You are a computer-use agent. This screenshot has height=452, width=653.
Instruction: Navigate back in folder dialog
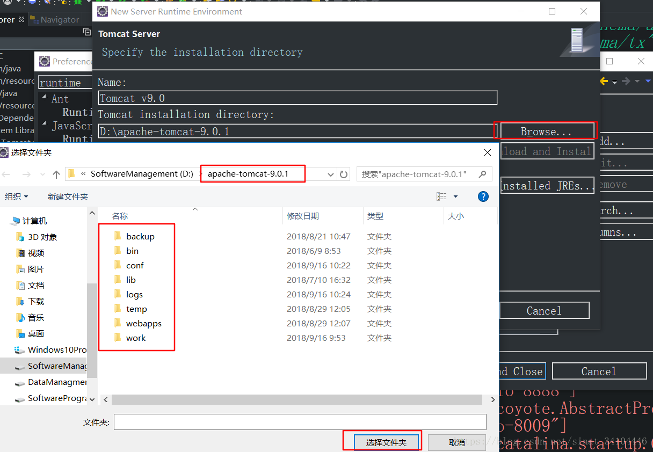(6, 174)
